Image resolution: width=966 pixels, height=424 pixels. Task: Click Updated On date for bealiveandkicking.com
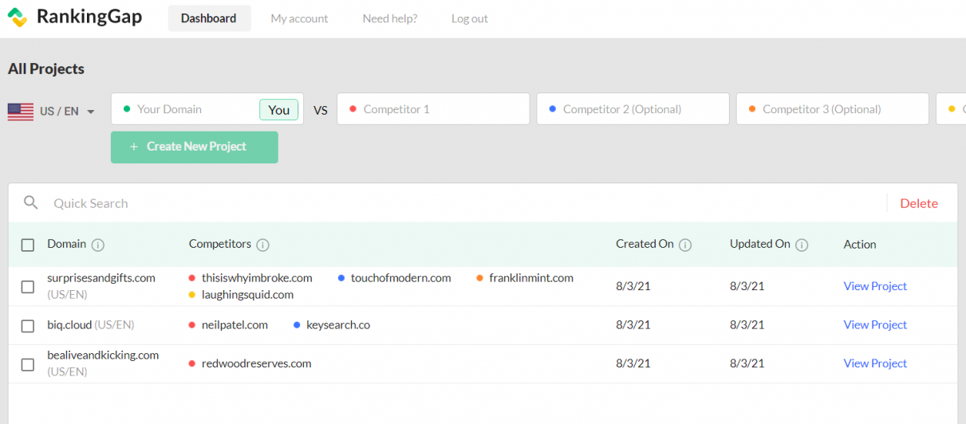tap(747, 363)
